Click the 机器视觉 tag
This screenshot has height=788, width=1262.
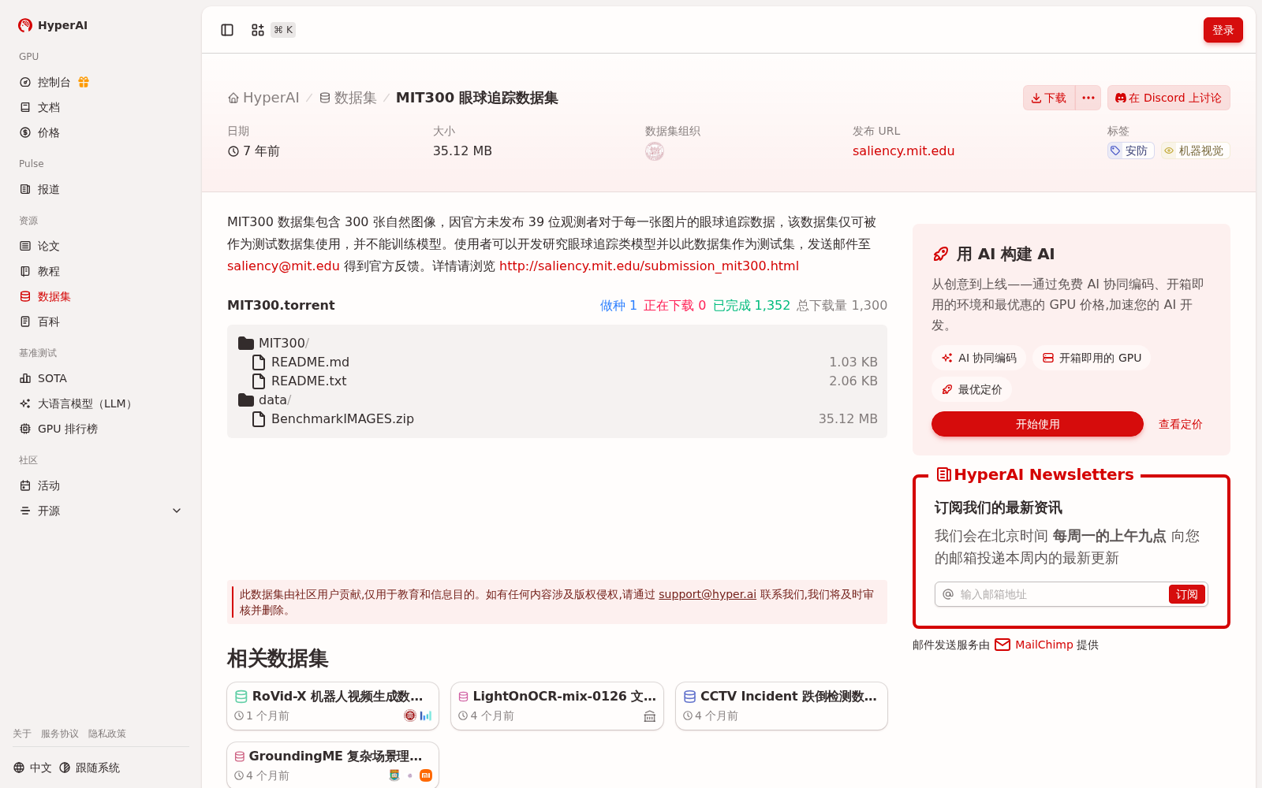pos(1195,151)
